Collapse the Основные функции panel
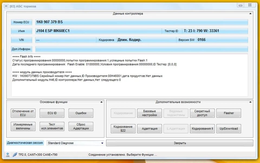The height and width of the screenshot is (163, 260). (102, 102)
